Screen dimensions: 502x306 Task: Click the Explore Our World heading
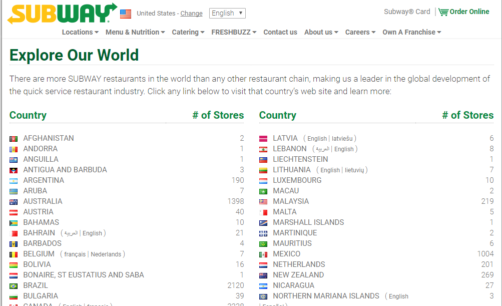coord(74,55)
